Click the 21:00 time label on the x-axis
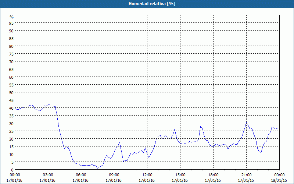Image resolution: width=294 pixels, height=184 pixels. pos(246,175)
